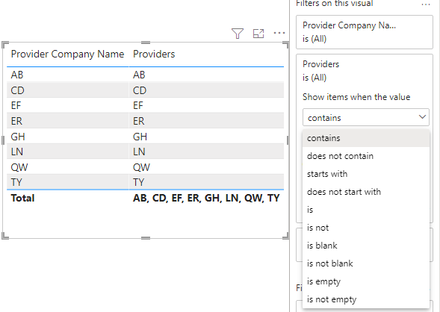Viewport: 440px width, 312px height.
Task: Open the Filters on this visual ellipsis menu
Action: (426, 4)
